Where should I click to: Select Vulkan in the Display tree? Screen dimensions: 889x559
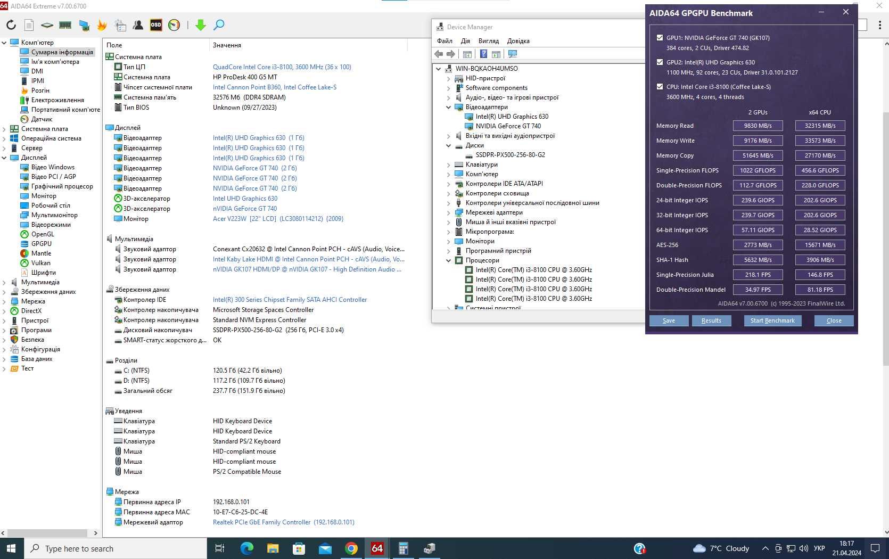pyautogui.click(x=40, y=263)
